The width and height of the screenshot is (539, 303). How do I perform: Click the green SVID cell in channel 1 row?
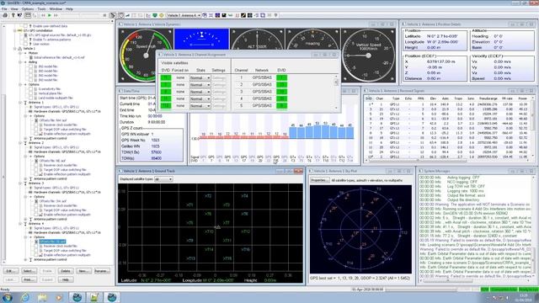coord(281,77)
